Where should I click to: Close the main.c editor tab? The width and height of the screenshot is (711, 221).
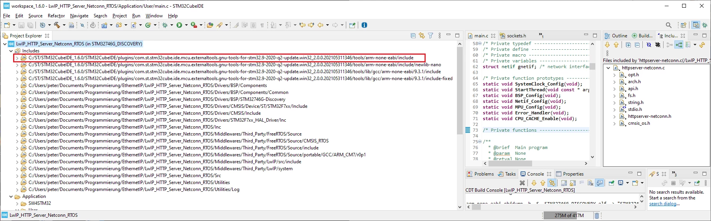493,36
